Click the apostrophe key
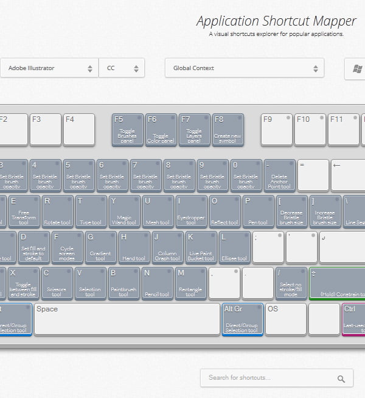 point(301,247)
